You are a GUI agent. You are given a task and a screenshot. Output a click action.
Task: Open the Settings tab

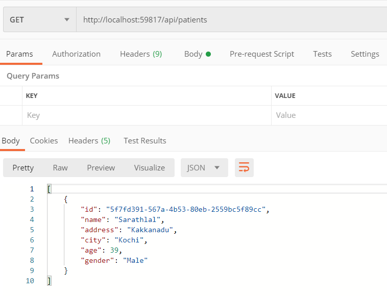tap(365, 54)
